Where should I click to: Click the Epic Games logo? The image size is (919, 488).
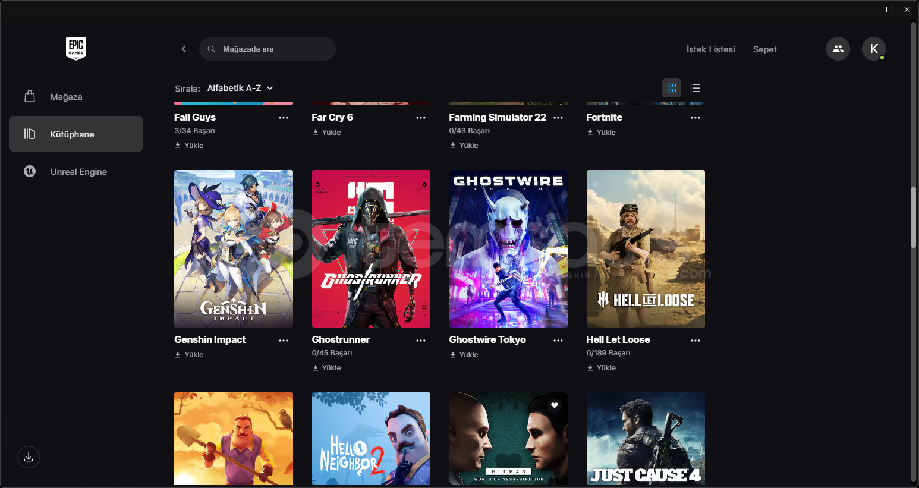[x=76, y=48]
